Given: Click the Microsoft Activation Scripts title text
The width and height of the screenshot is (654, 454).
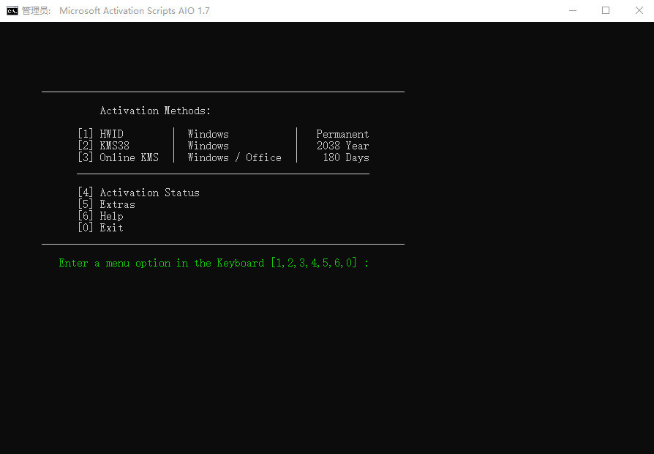Looking at the screenshot, I should [x=134, y=10].
